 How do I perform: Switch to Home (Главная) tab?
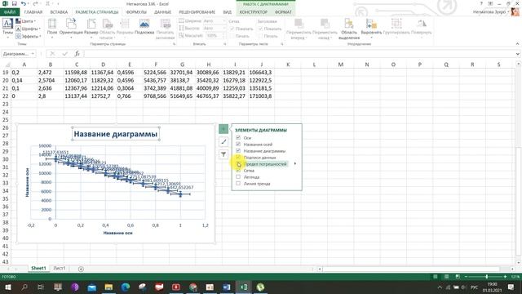(x=33, y=12)
